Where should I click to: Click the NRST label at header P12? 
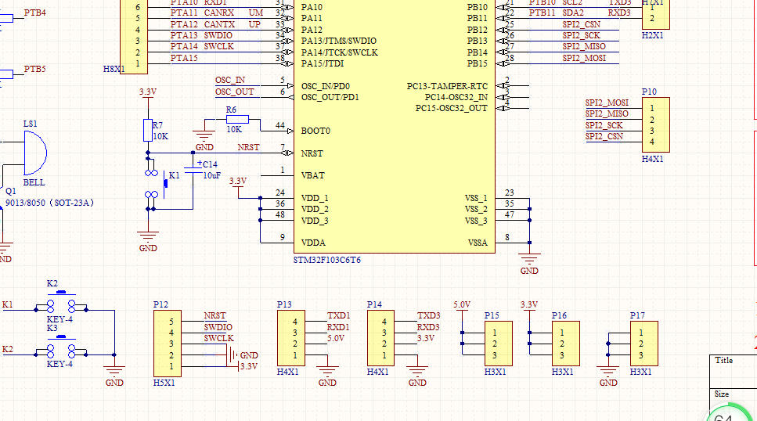(214, 316)
